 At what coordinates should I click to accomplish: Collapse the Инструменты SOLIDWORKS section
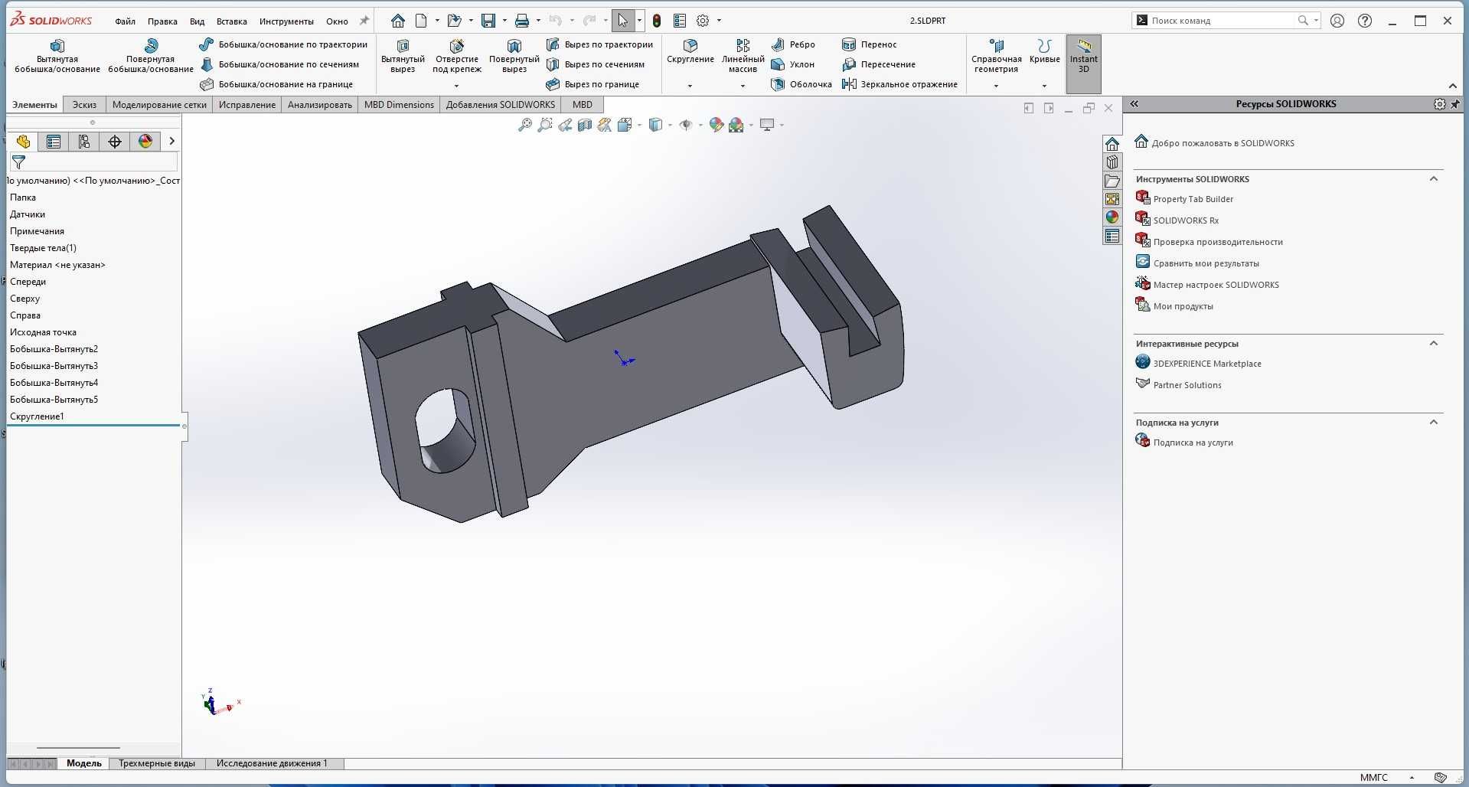click(1434, 178)
